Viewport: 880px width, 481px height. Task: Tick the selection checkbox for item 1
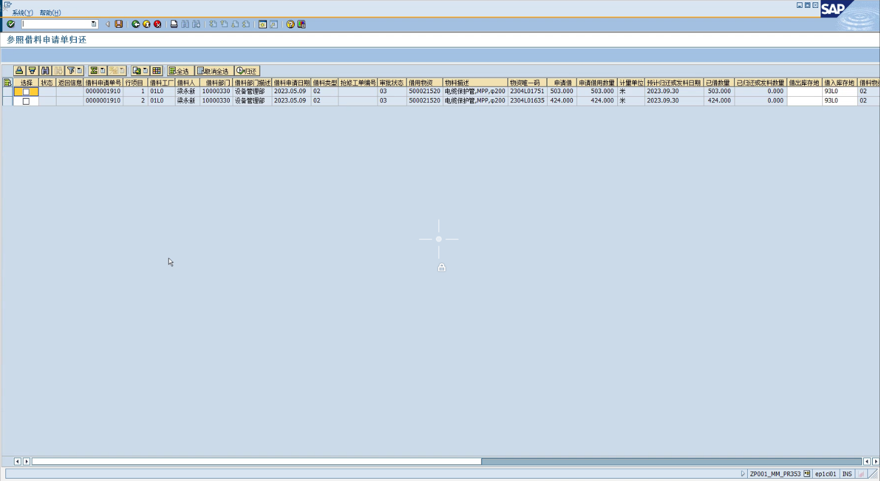tap(26, 92)
